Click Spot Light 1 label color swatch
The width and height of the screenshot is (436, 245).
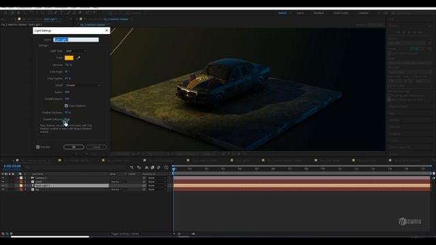pyautogui.click(x=21, y=186)
